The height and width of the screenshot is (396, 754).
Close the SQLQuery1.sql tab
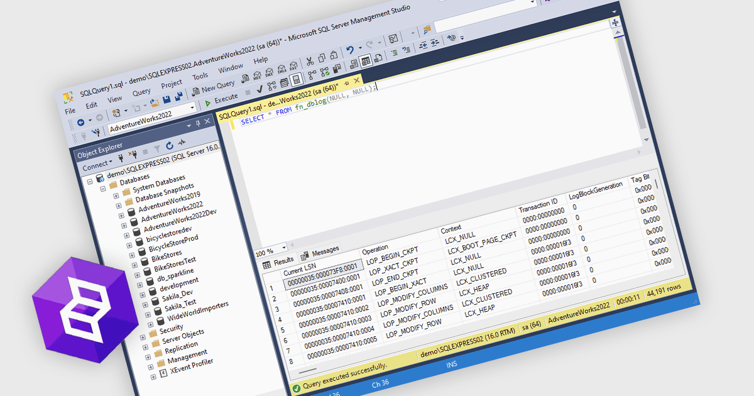click(357, 80)
